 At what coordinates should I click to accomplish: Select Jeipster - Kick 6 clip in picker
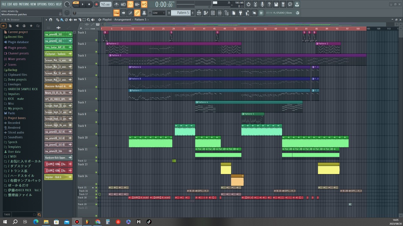(x=58, y=177)
